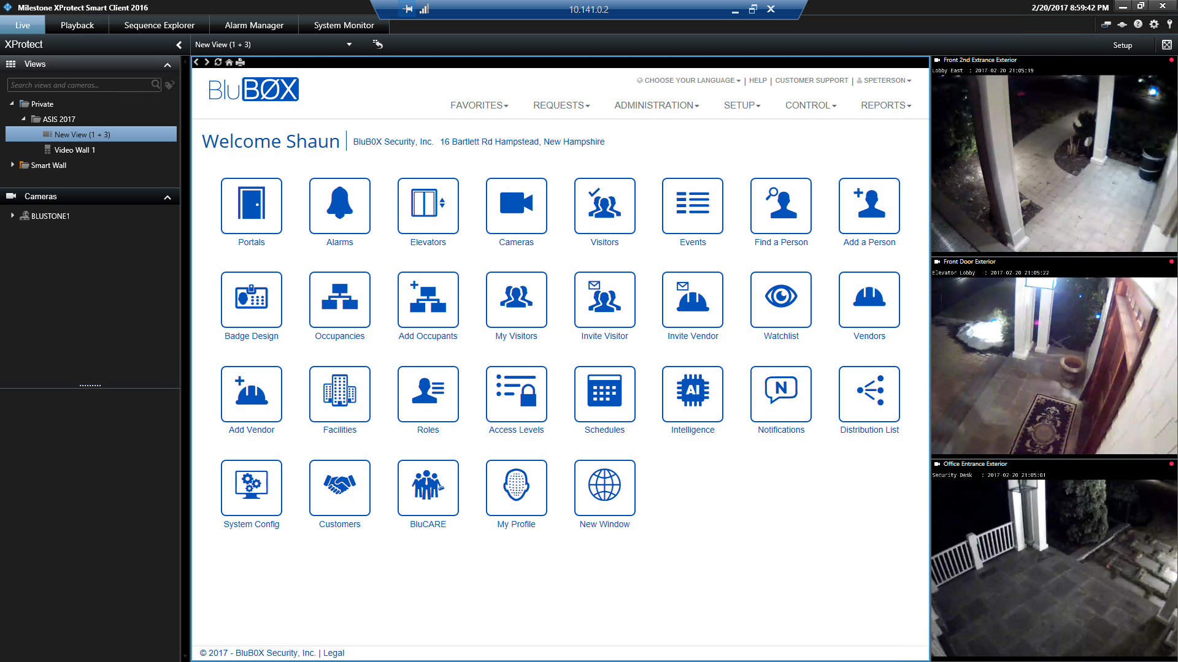Open the Intelligence AI chip icon
Viewport: 1178px width, 662px height.
point(692,394)
